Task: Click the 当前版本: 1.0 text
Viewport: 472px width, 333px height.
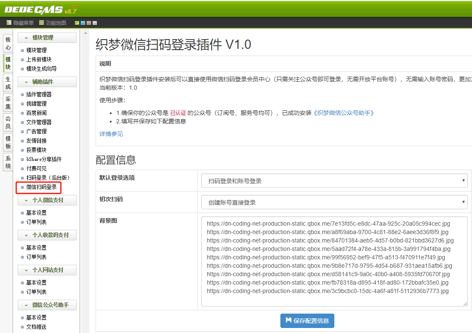Action: 118,88
